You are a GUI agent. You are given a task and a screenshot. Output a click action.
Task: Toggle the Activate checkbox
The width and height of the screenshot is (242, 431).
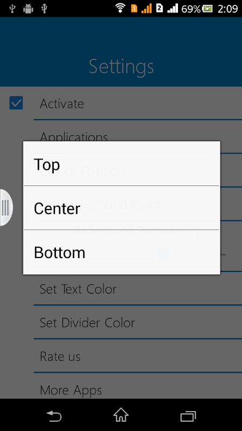(x=16, y=103)
